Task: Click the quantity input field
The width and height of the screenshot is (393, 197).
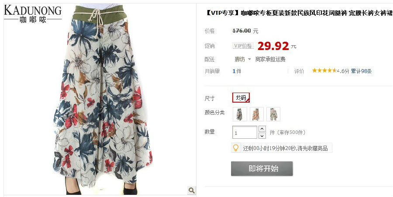Action: click(x=245, y=132)
